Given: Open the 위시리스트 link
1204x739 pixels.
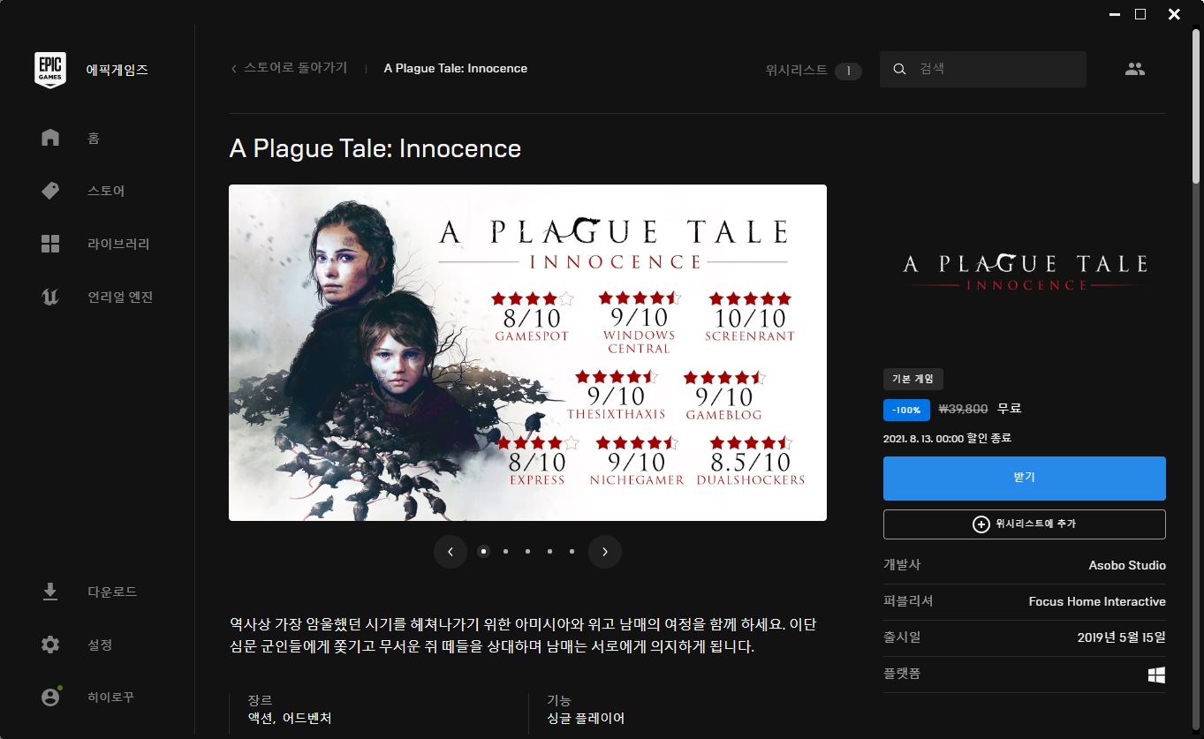Looking at the screenshot, I should [x=796, y=70].
